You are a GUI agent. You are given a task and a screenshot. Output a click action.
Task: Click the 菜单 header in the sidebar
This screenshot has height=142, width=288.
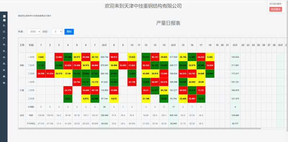(x=4, y=18)
